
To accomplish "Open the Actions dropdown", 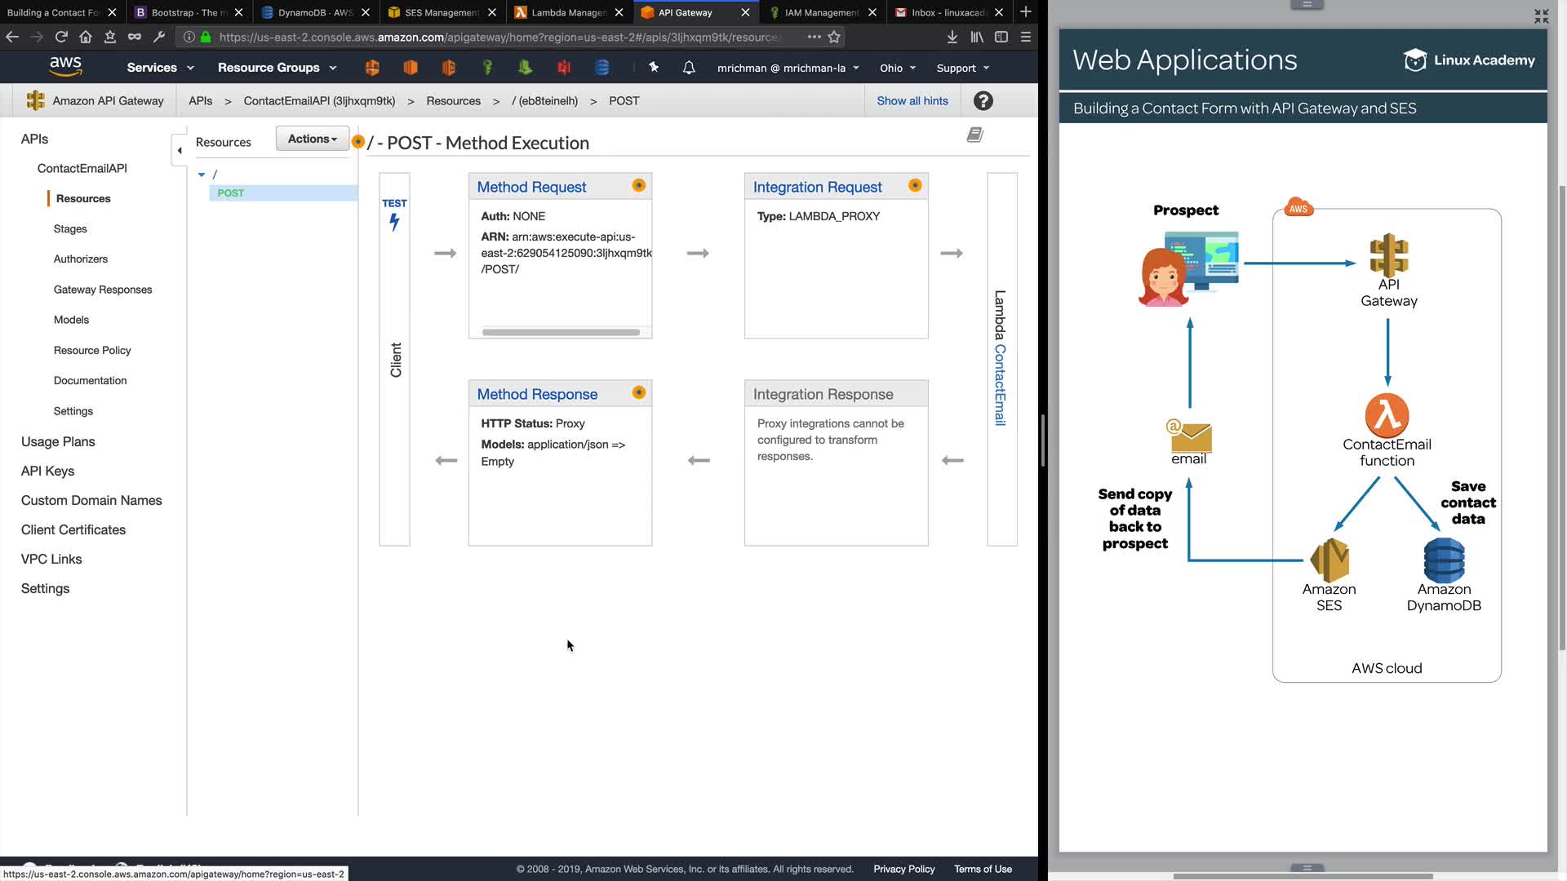I will [x=312, y=139].
